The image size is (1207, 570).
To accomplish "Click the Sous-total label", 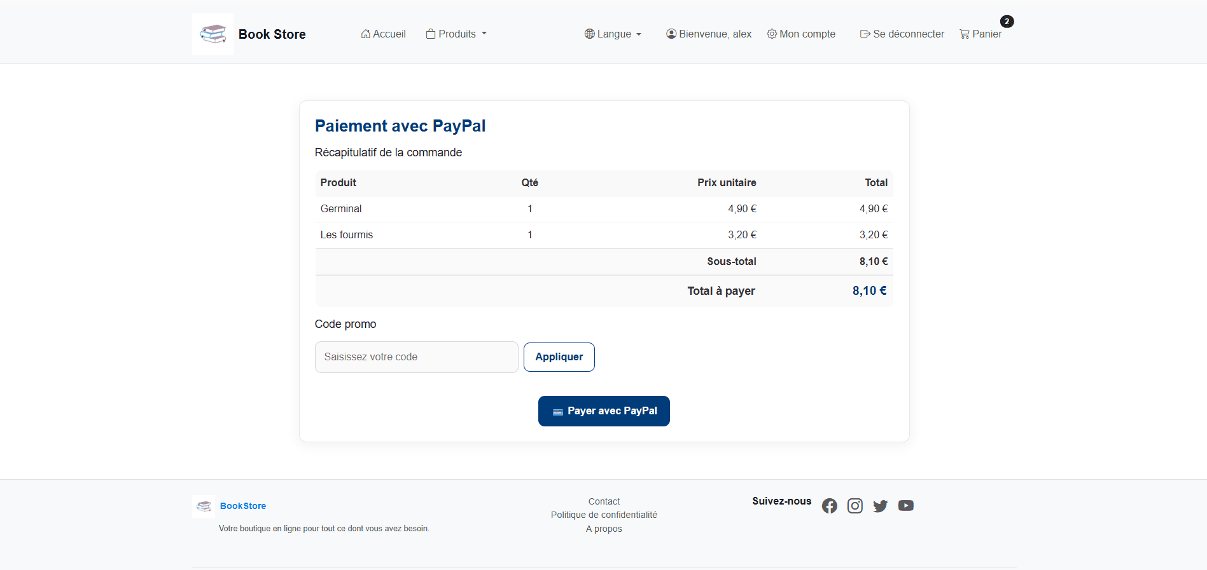I will click(732, 262).
